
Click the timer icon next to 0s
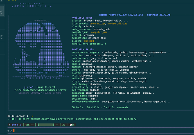point(71,125)
